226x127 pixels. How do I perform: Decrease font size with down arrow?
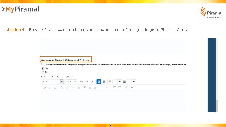click(x=75, y=82)
